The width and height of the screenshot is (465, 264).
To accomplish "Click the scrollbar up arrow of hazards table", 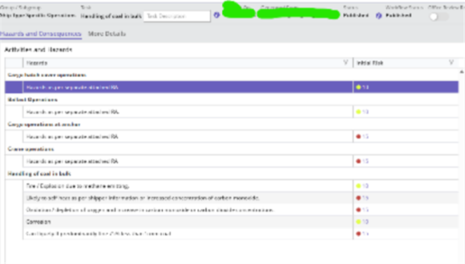I will click(462, 72).
